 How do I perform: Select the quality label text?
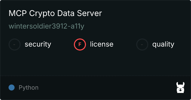[x=163, y=44]
